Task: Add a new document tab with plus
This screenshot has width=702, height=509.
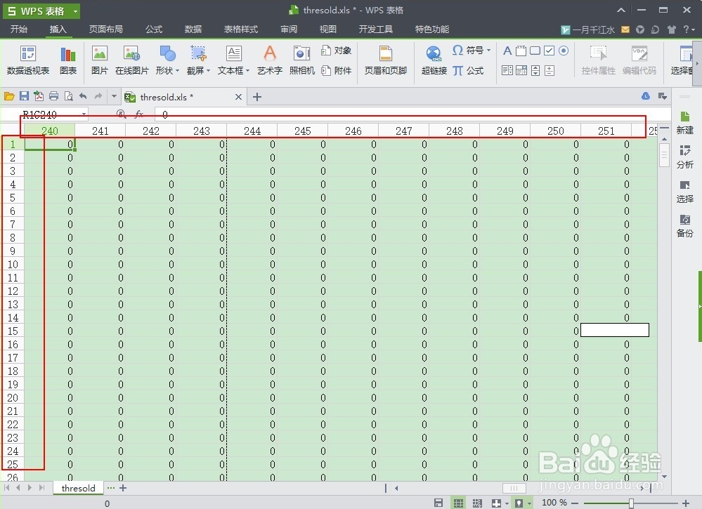Action: pos(257,97)
